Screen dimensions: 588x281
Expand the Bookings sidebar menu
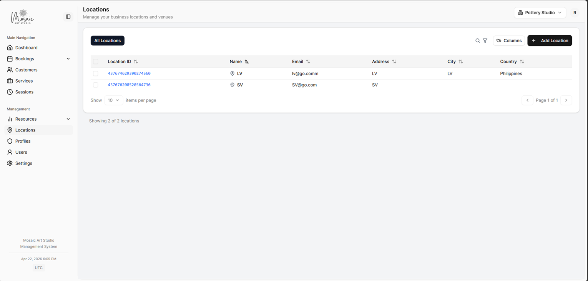pos(68,58)
